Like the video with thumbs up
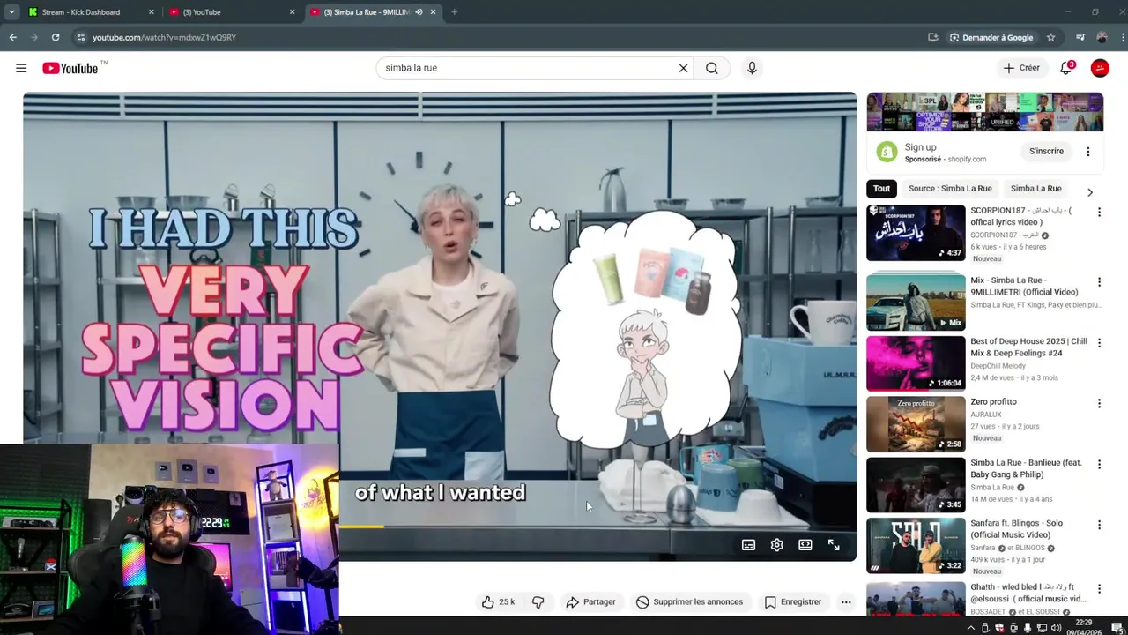The width and height of the screenshot is (1128, 635). [498, 602]
